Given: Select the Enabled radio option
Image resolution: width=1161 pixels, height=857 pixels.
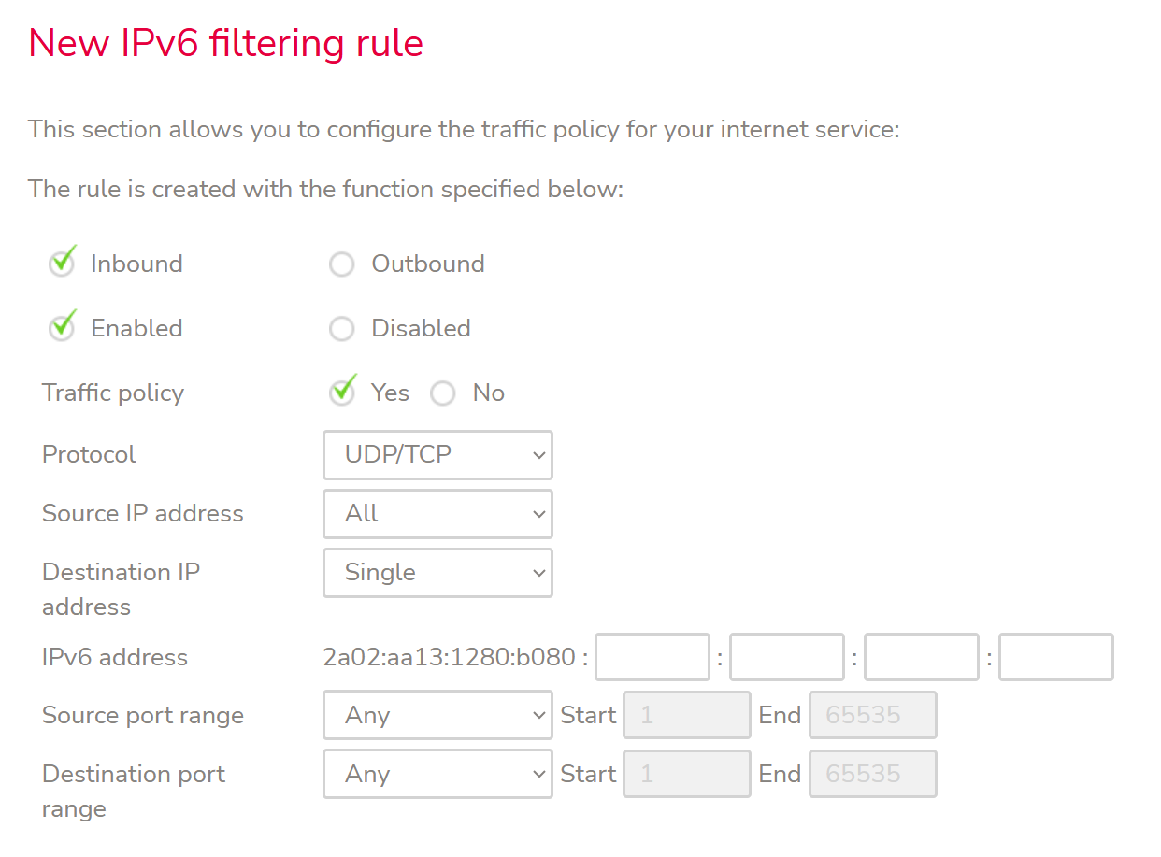Looking at the screenshot, I should pyautogui.click(x=62, y=329).
